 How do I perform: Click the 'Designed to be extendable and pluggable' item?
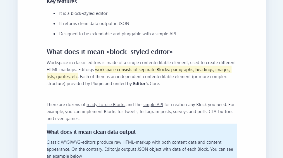pyautogui.click(x=118, y=34)
